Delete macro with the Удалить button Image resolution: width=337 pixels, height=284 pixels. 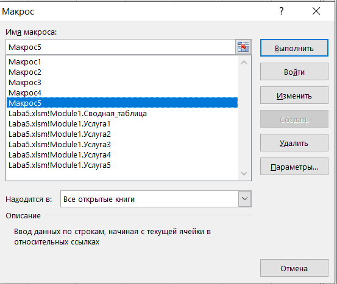294,143
